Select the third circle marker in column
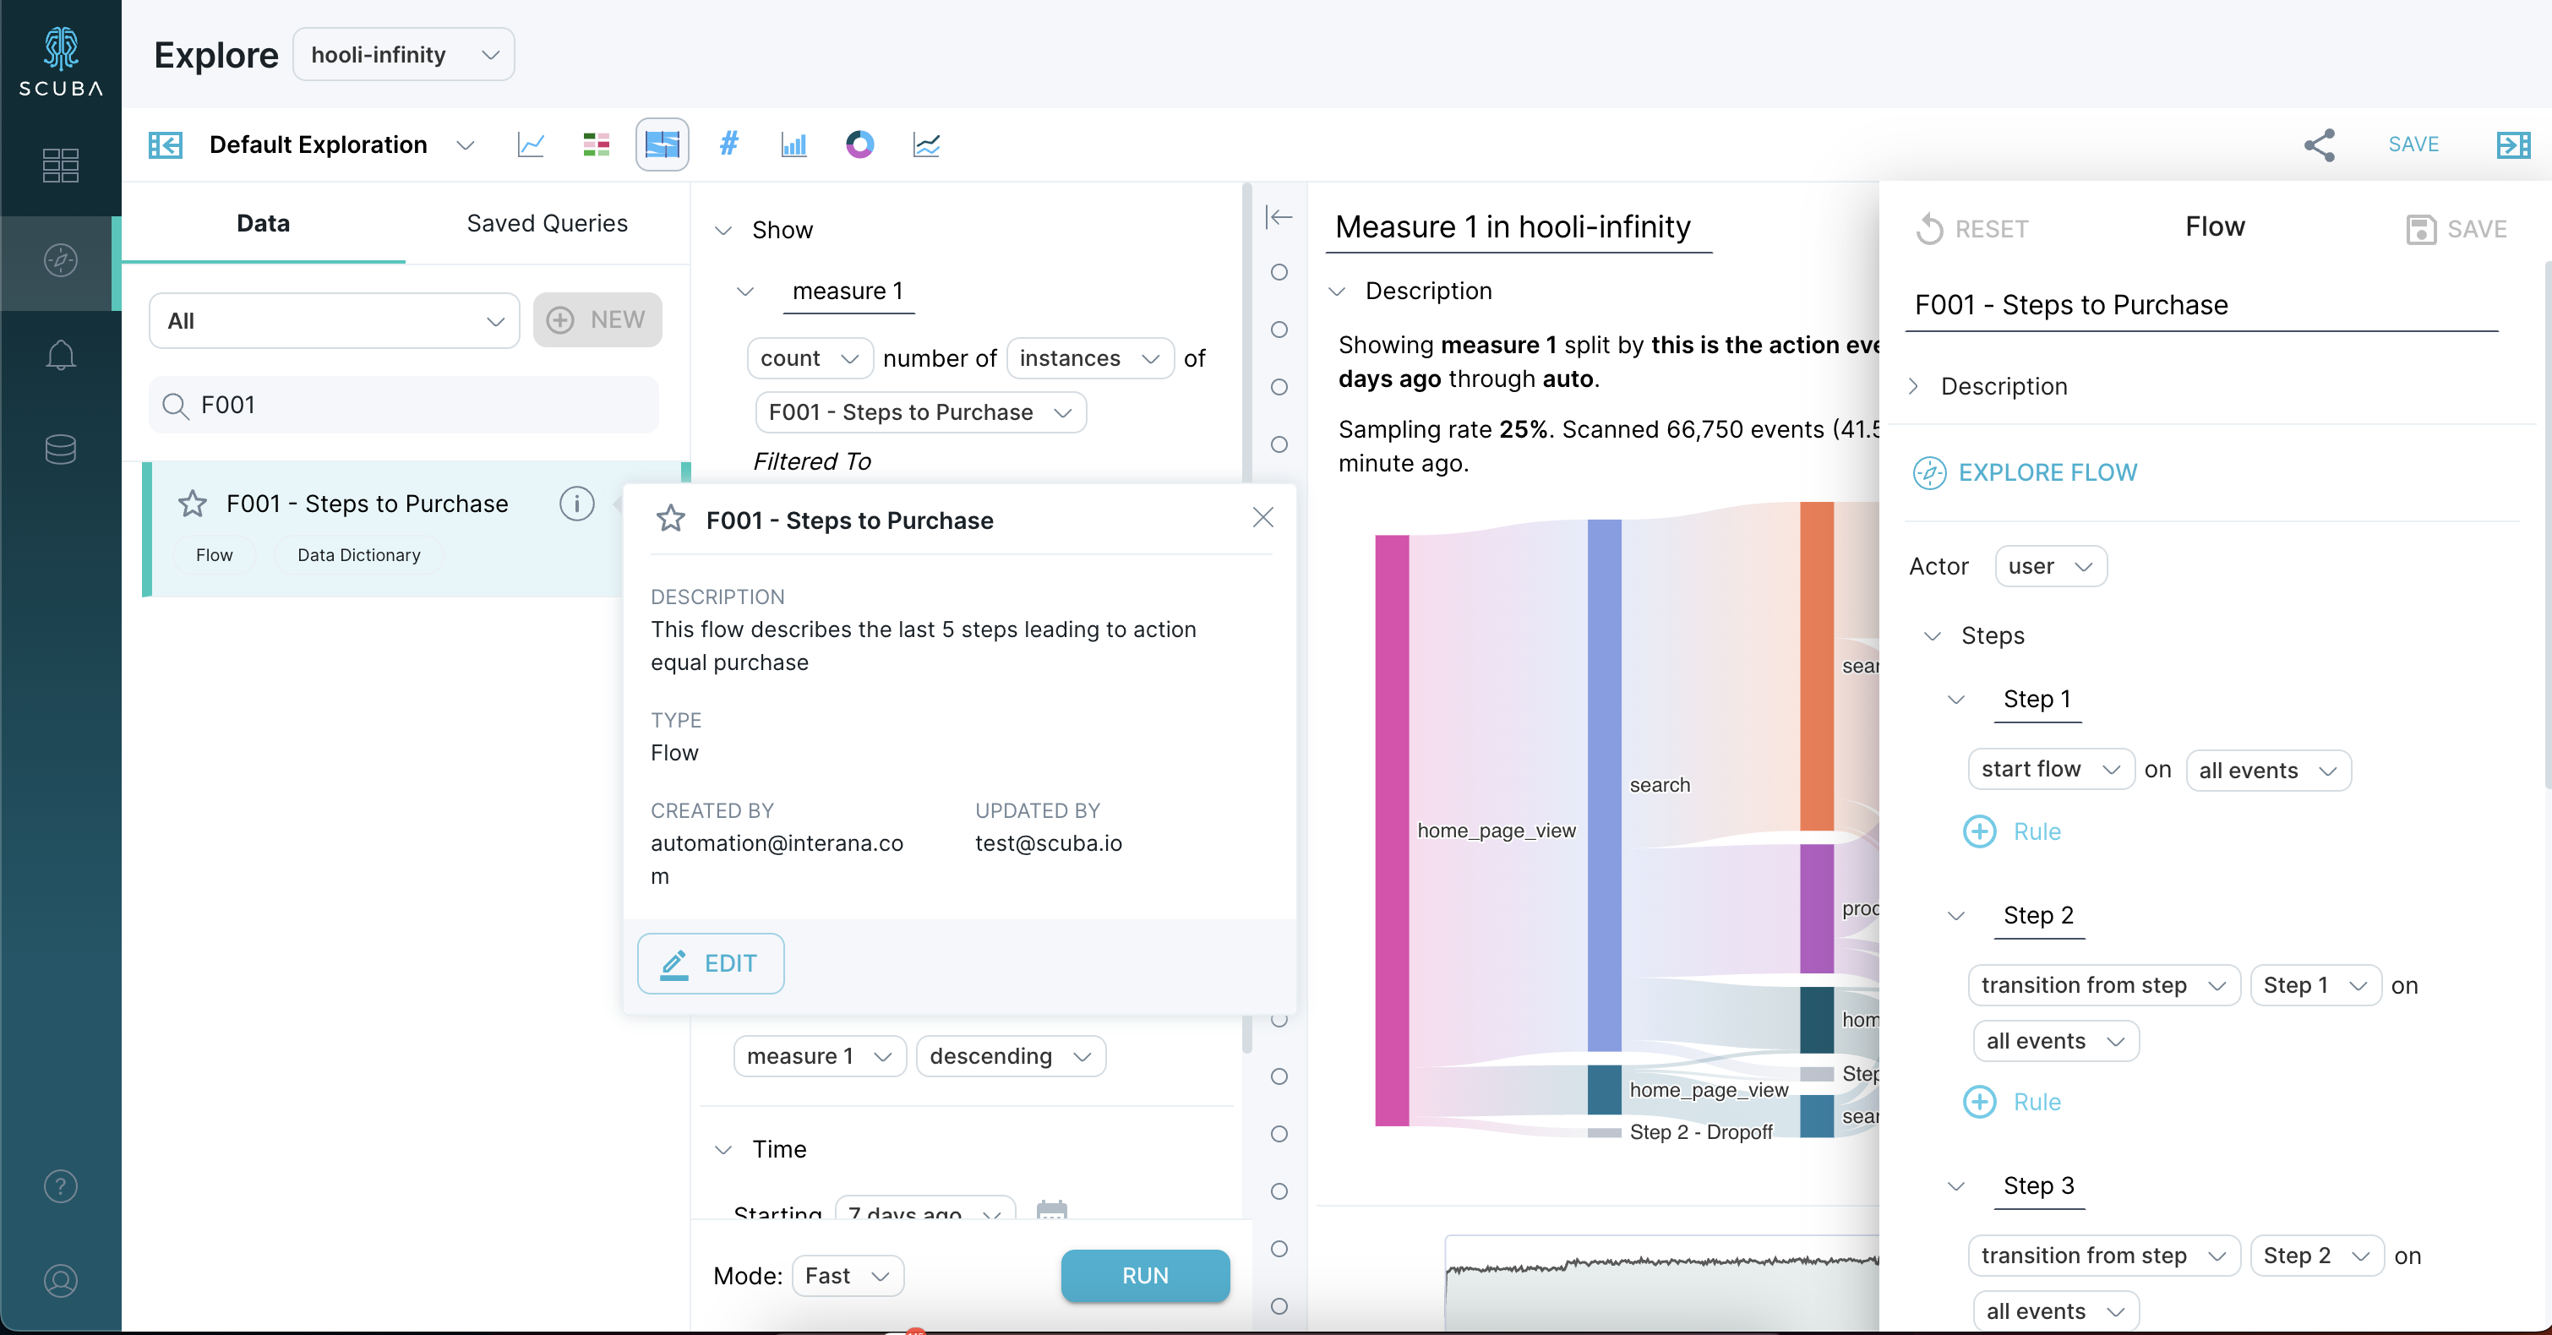 coord(1279,387)
